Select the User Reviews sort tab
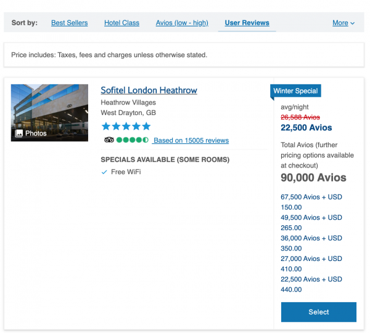 point(247,23)
